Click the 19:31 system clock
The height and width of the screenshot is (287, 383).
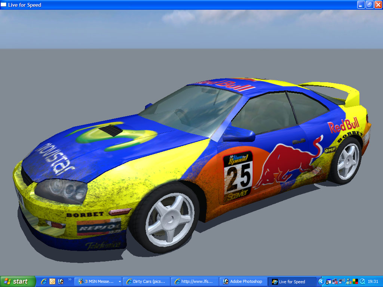[x=373, y=281]
